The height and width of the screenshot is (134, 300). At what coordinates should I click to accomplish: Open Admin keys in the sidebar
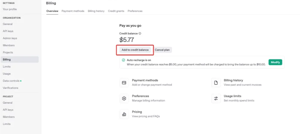click(x=10, y=38)
